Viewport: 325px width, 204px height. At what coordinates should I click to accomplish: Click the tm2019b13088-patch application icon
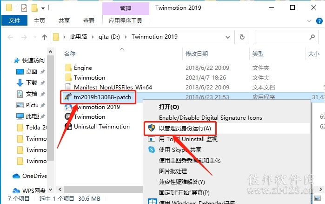[x=68, y=97]
